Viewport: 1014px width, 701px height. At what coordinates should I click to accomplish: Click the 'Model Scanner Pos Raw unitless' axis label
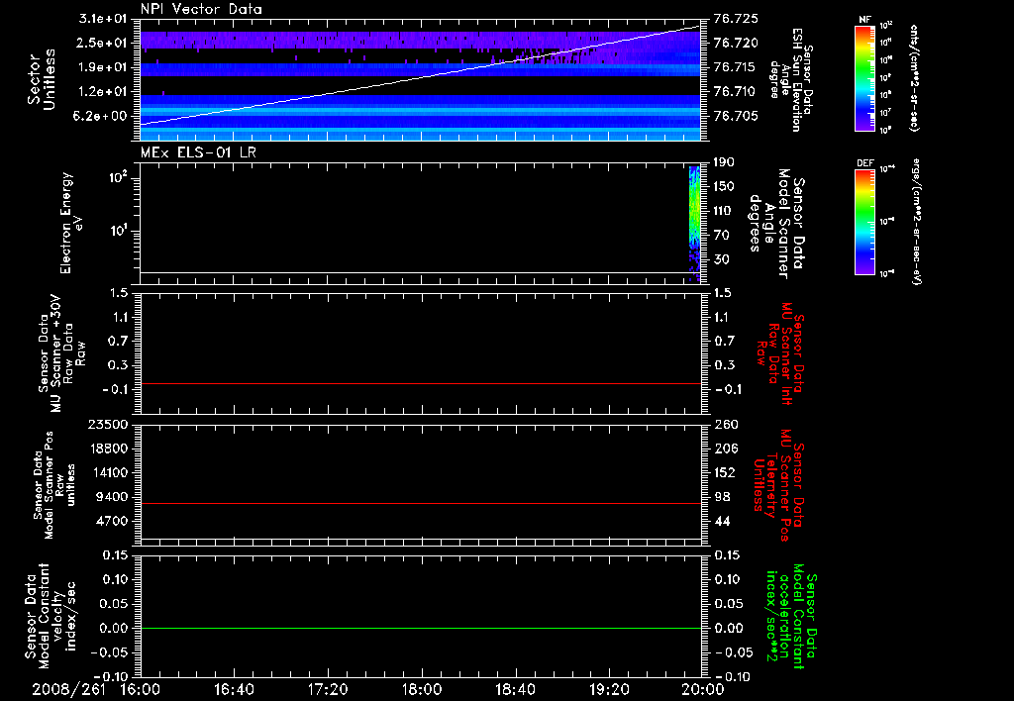point(54,485)
